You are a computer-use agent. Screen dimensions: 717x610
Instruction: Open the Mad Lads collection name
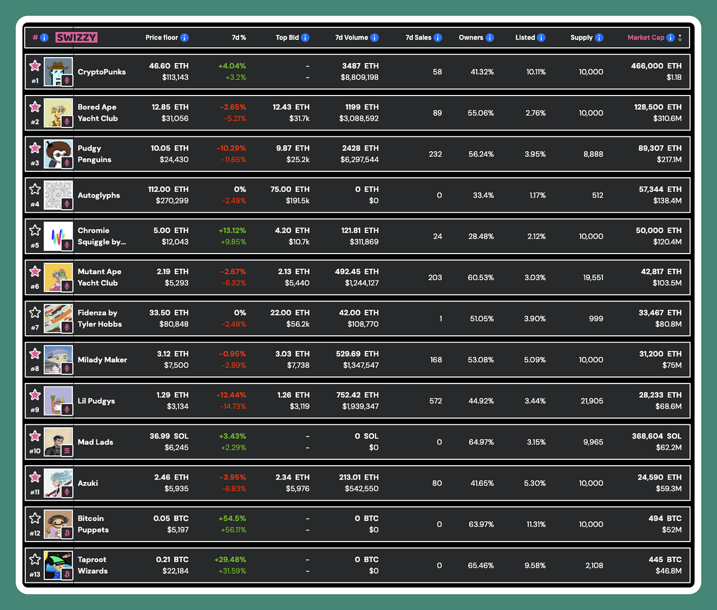pos(96,442)
